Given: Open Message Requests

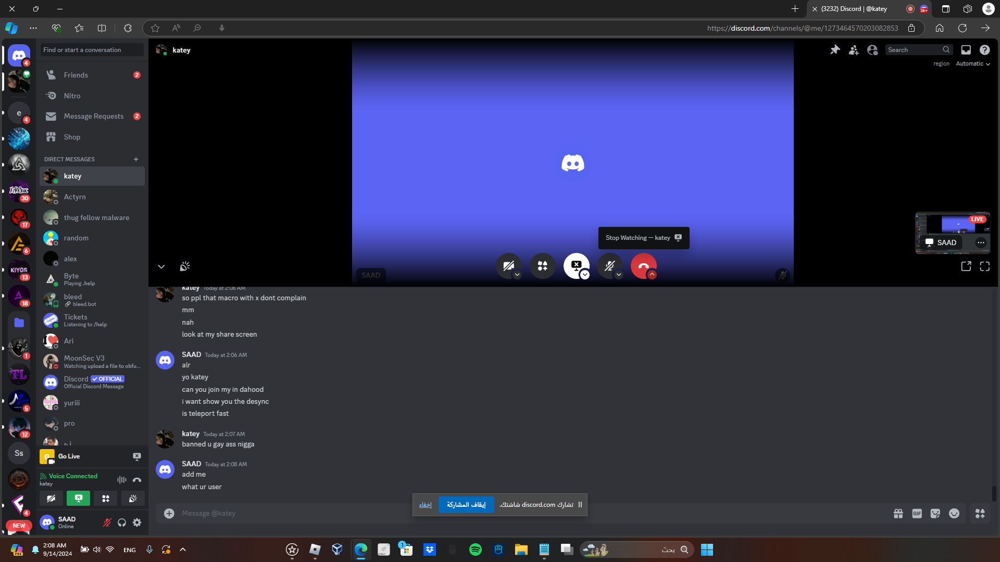Looking at the screenshot, I should (92, 116).
